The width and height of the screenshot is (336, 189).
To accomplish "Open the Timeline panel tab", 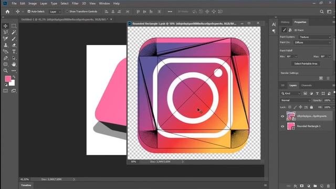I will [x=26, y=185].
